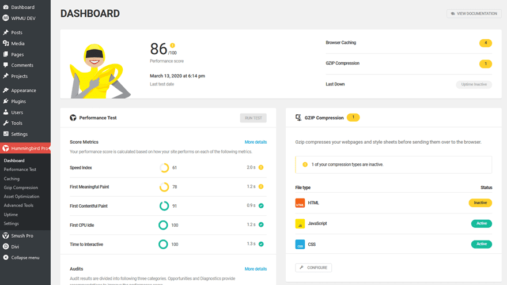Click the green checkmark for Time to Interactive

261,244
